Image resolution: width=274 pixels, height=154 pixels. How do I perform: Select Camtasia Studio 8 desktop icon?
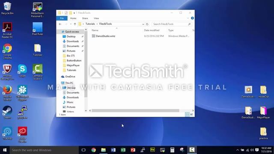click(37, 72)
